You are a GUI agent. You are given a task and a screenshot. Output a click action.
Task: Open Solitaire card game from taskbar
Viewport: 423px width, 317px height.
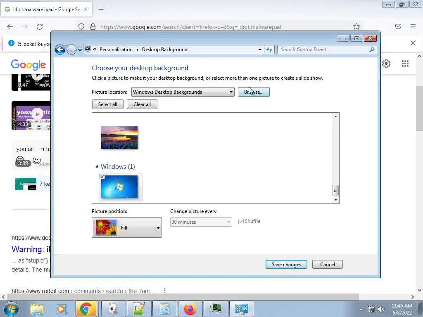(x=113, y=309)
